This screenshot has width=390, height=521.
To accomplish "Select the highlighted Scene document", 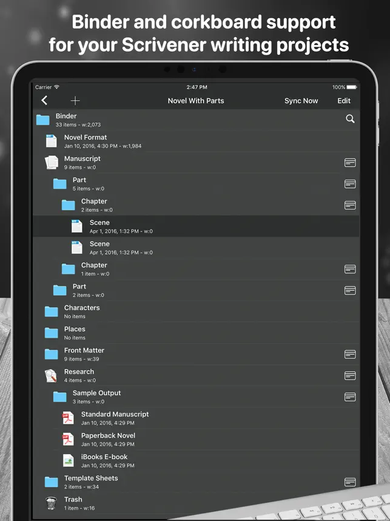I will pos(196,226).
